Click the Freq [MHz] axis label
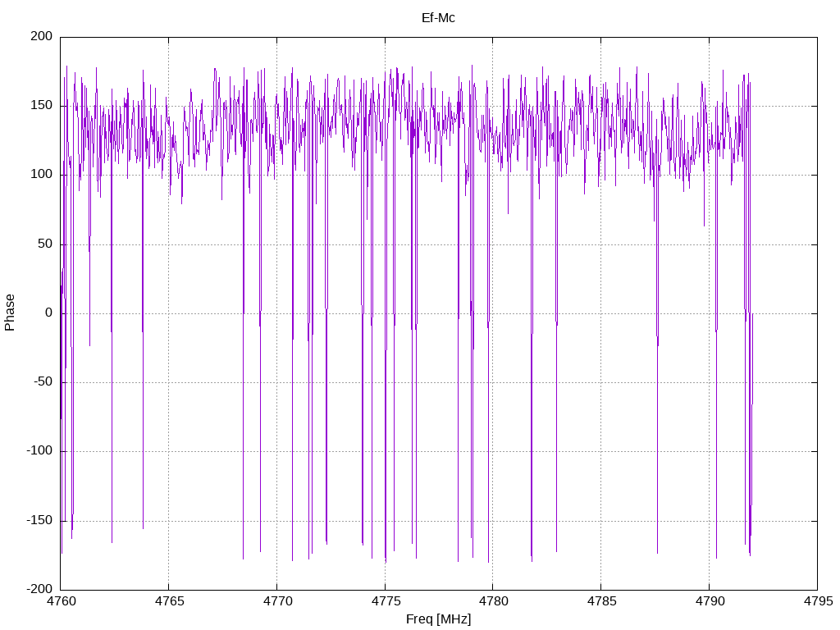840x630 pixels. 438,619
